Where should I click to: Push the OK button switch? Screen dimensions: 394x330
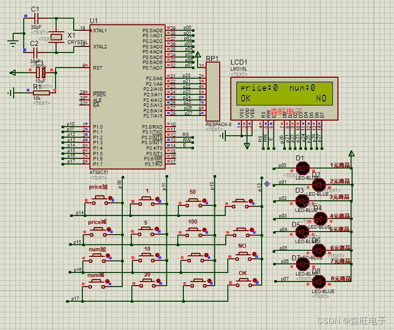pos(243,282)
